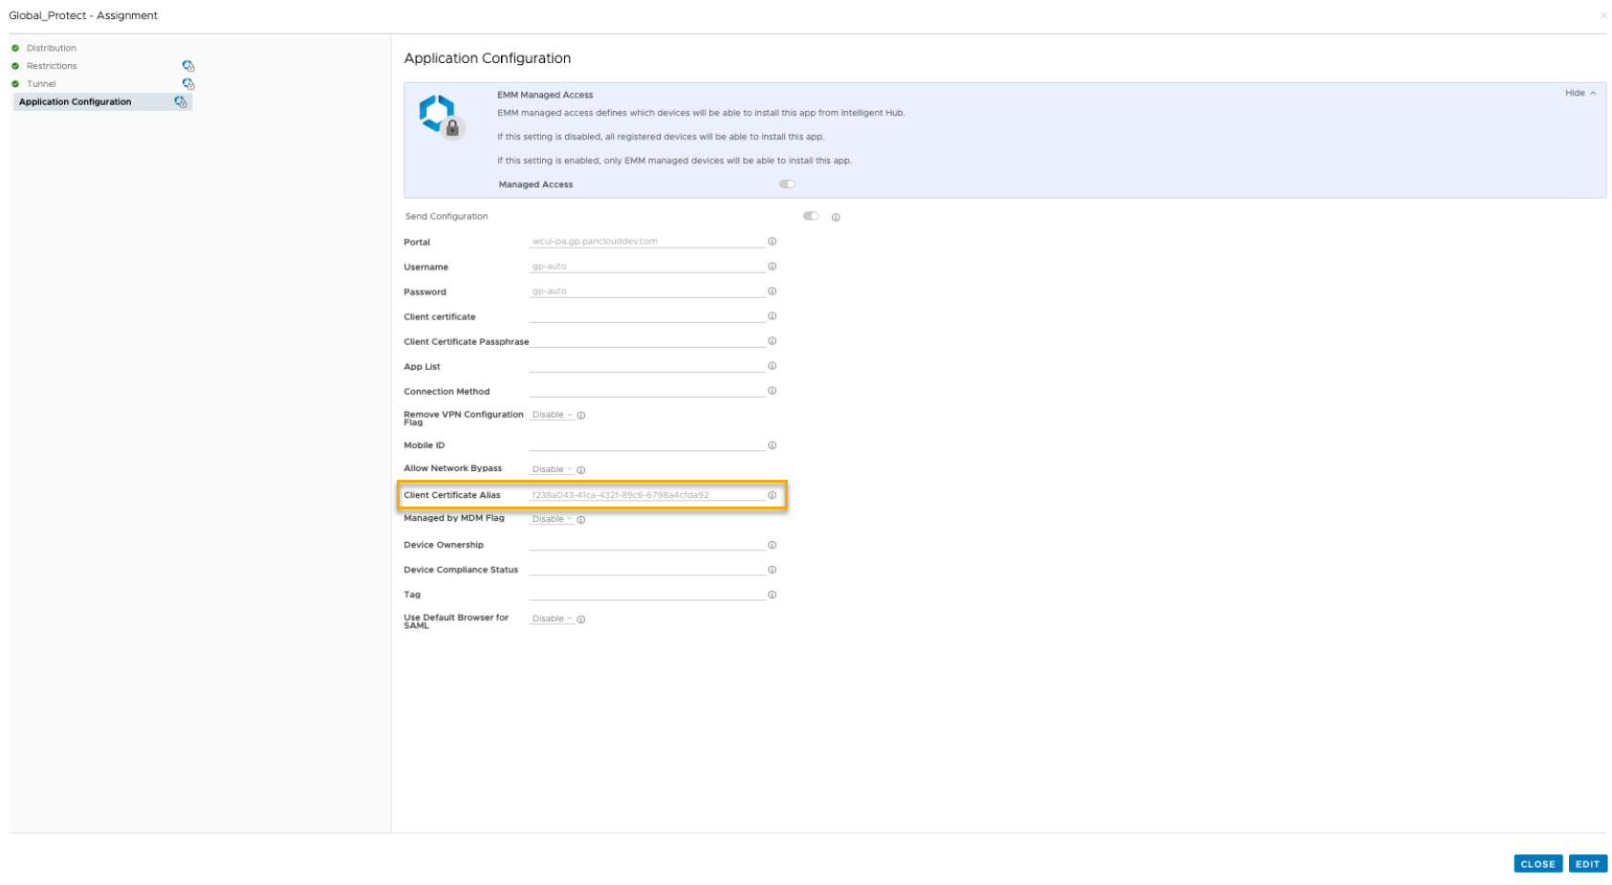The height and width of the screenshot is (885, 1612).
Task: Click the settings icon next to Restrictions
Action: coord(188,66)
